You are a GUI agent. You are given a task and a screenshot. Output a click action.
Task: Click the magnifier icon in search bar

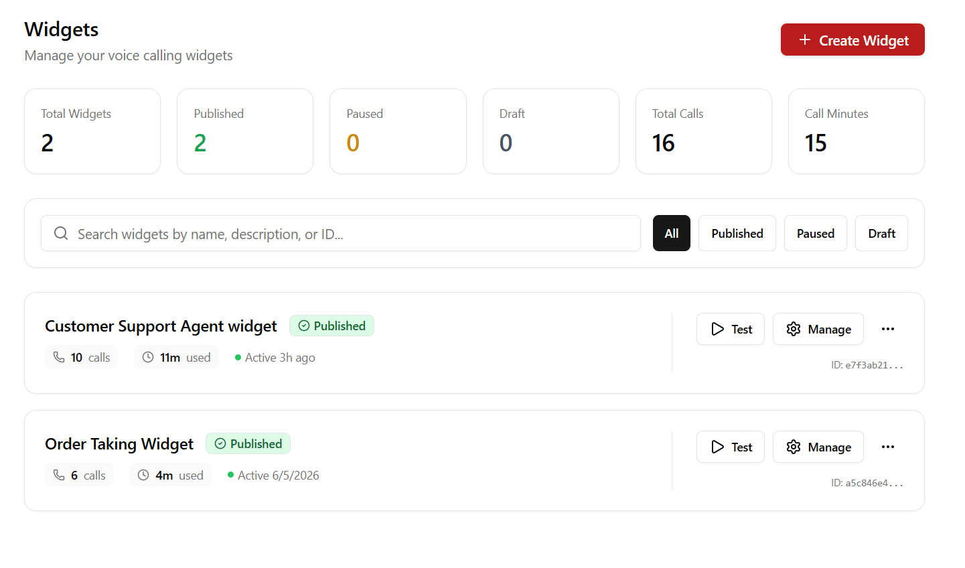(x=61, y=233)
